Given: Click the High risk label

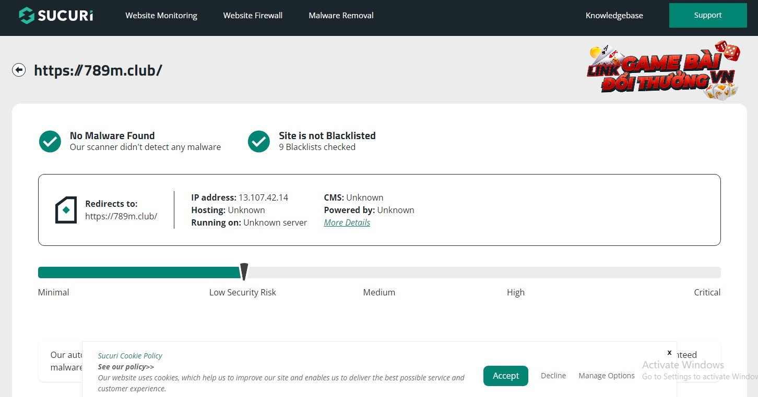Looking at the screenshot, I should [x=516, y=292].
